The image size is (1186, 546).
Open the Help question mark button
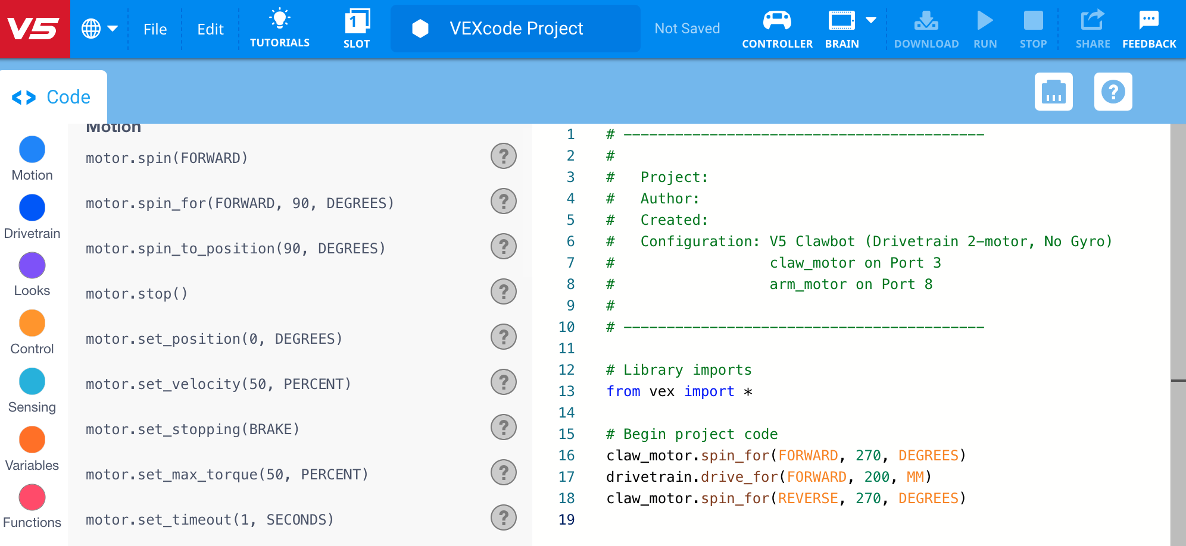[1113, 92]
